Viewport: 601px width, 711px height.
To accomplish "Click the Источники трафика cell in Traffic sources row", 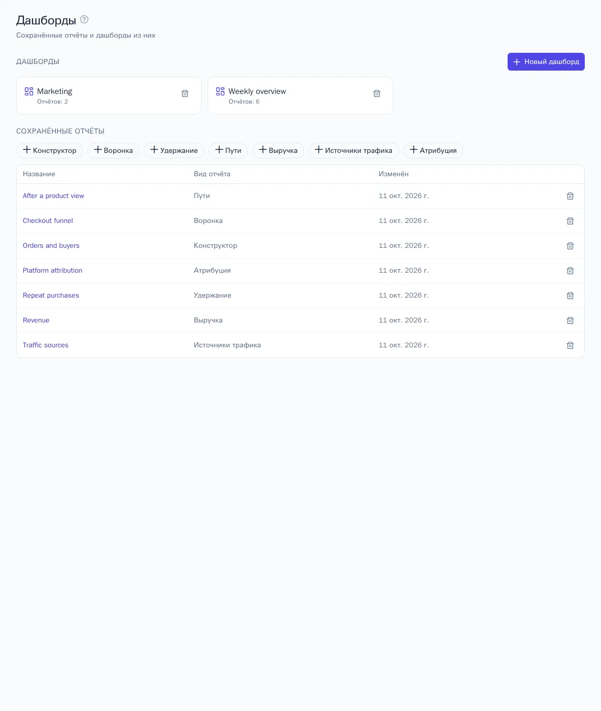I will tap(227, 345).
